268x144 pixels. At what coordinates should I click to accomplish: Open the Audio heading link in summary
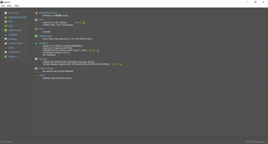click(42, 75)
